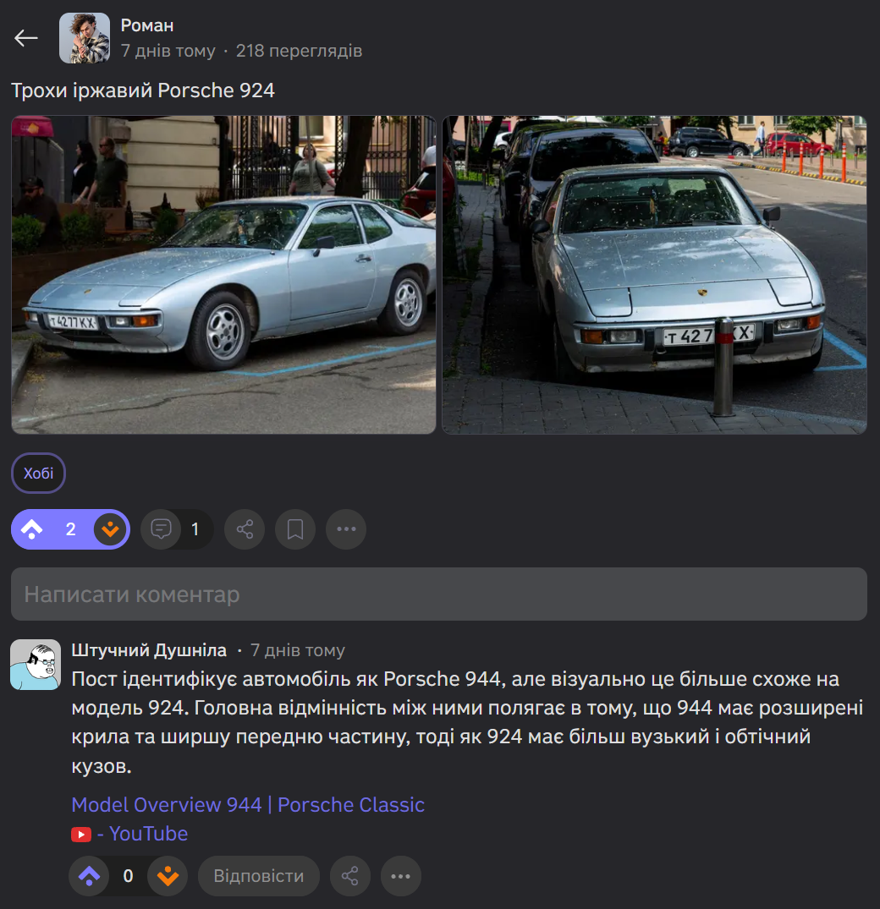
Task: Downvote Штучний Душніла's comment
Action: click(168, 875)
